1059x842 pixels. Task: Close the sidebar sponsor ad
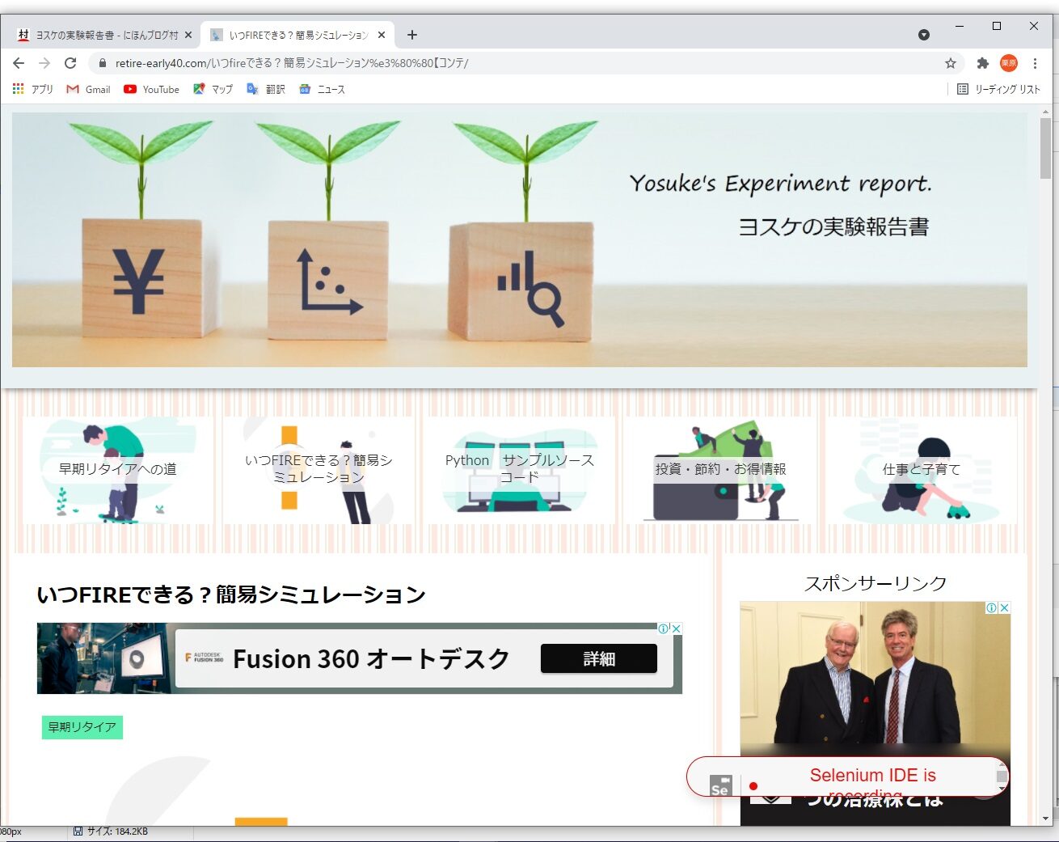(x=1004, y=607)
